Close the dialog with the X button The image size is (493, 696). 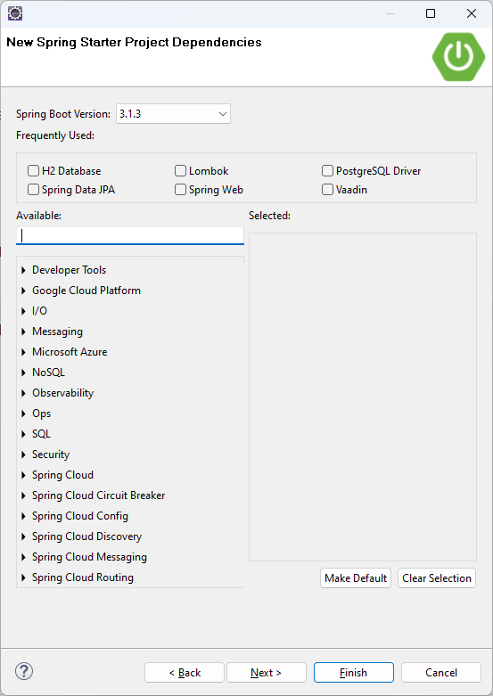click(472, 13)
